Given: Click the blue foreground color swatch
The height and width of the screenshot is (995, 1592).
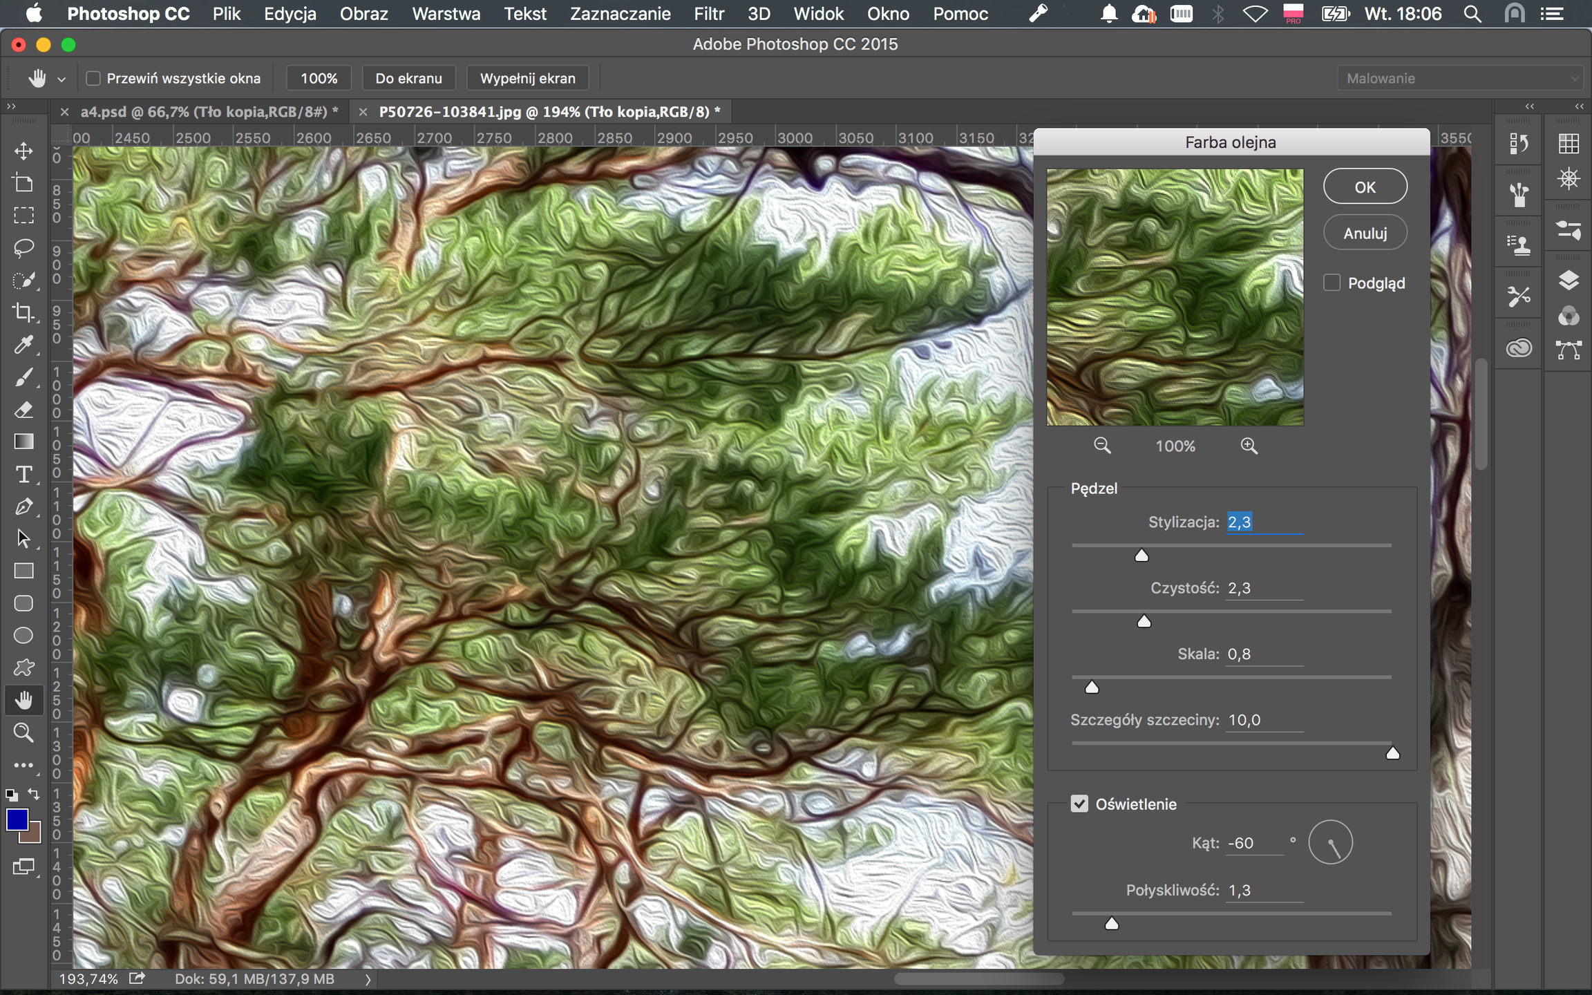Looking at the screenshot, I should point(17,820).
